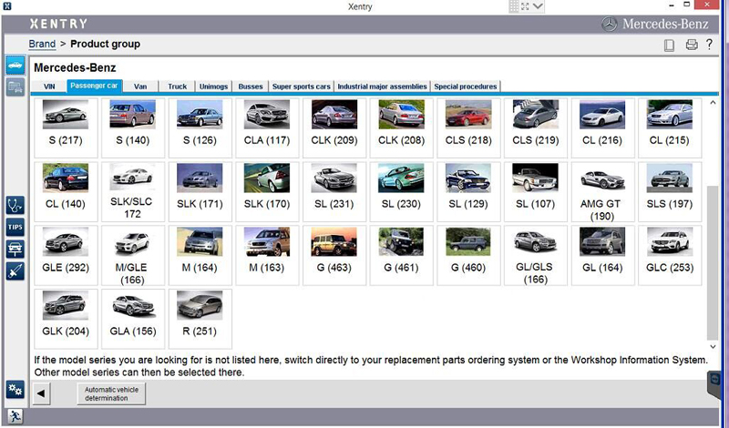Select the SL (107) model series
Image resolution: width=729 pixels, height=428 pixels.
[536, 191]
